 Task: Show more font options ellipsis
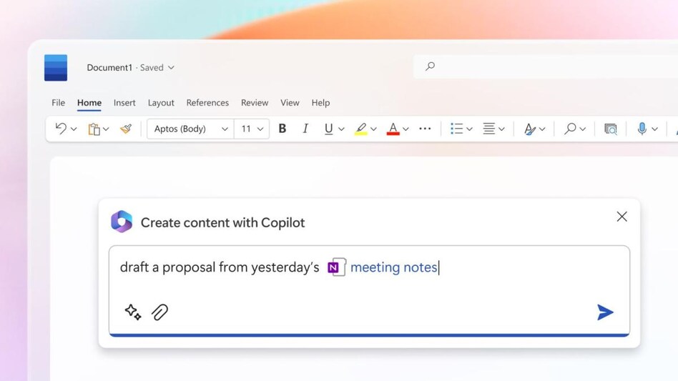(425, 129)
